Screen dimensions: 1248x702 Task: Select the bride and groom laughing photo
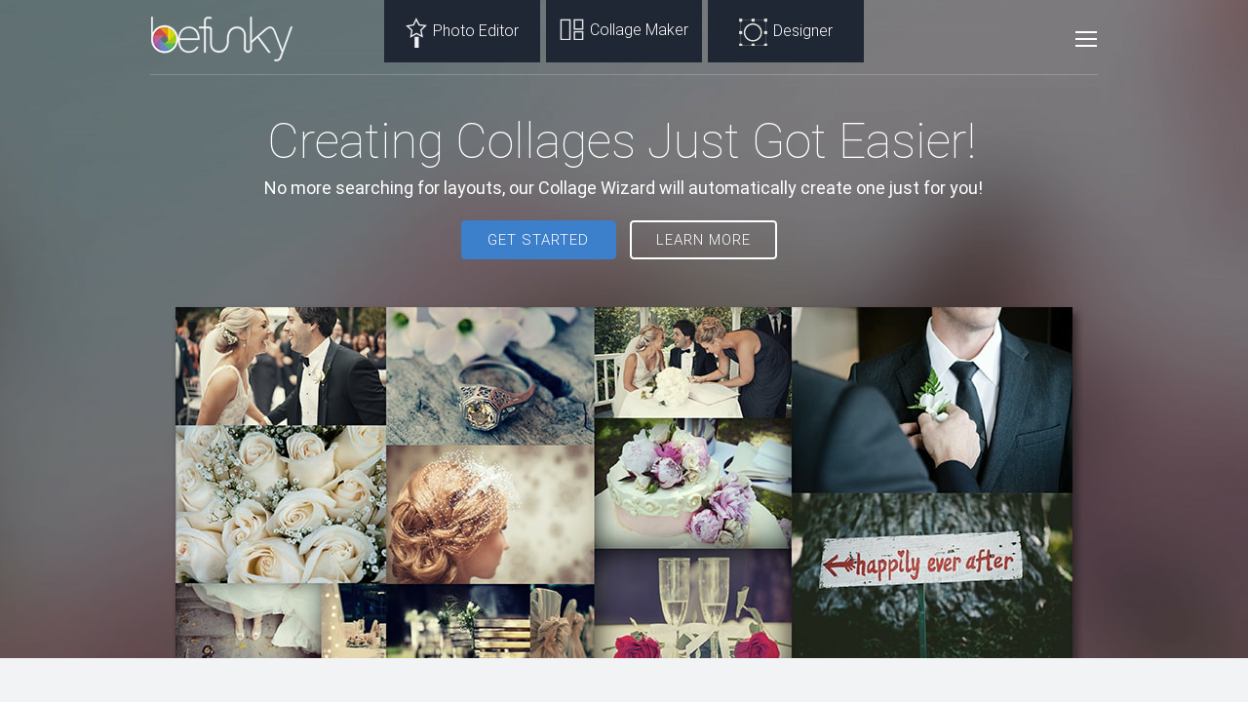tap(281, 367)
